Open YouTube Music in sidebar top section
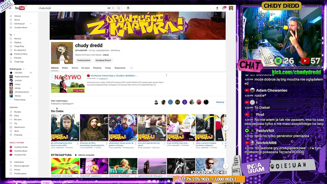 point(20,27)
